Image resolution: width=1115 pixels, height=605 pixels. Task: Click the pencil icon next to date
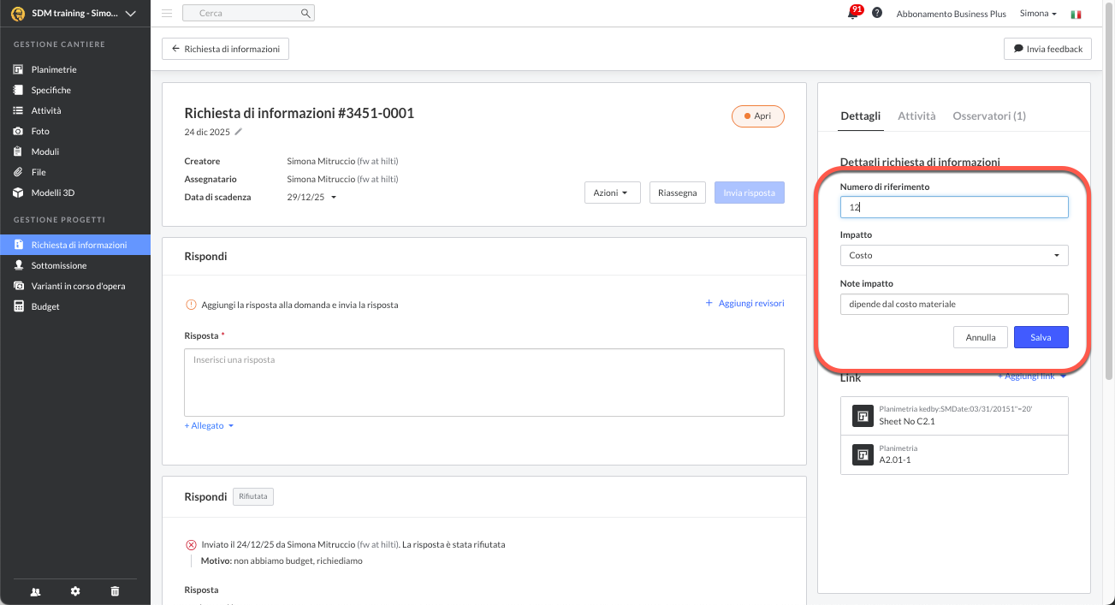click(x=239, y=132)
